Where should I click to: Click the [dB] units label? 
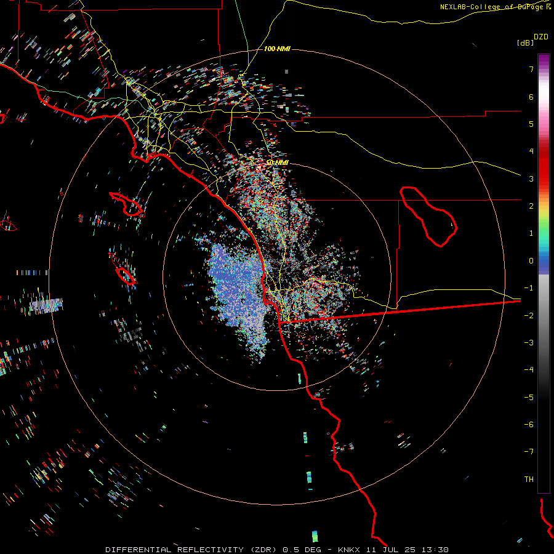point(525,42)
